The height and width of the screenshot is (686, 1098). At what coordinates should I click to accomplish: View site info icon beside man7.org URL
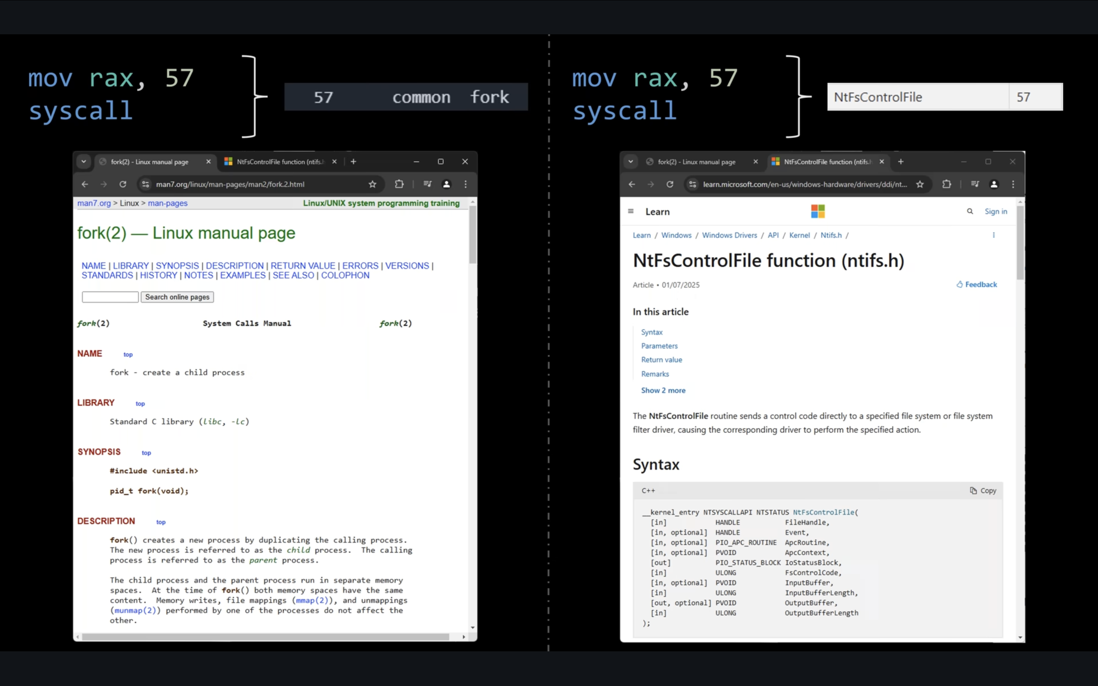click(x=146, y=184)
